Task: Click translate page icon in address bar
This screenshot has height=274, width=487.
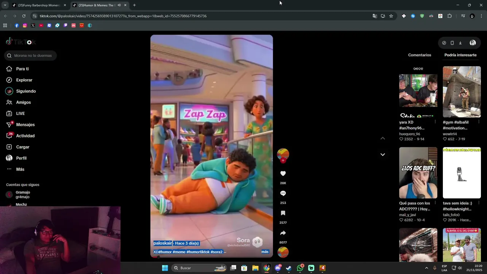Action: pyautogui.click(x=375, y=16)
